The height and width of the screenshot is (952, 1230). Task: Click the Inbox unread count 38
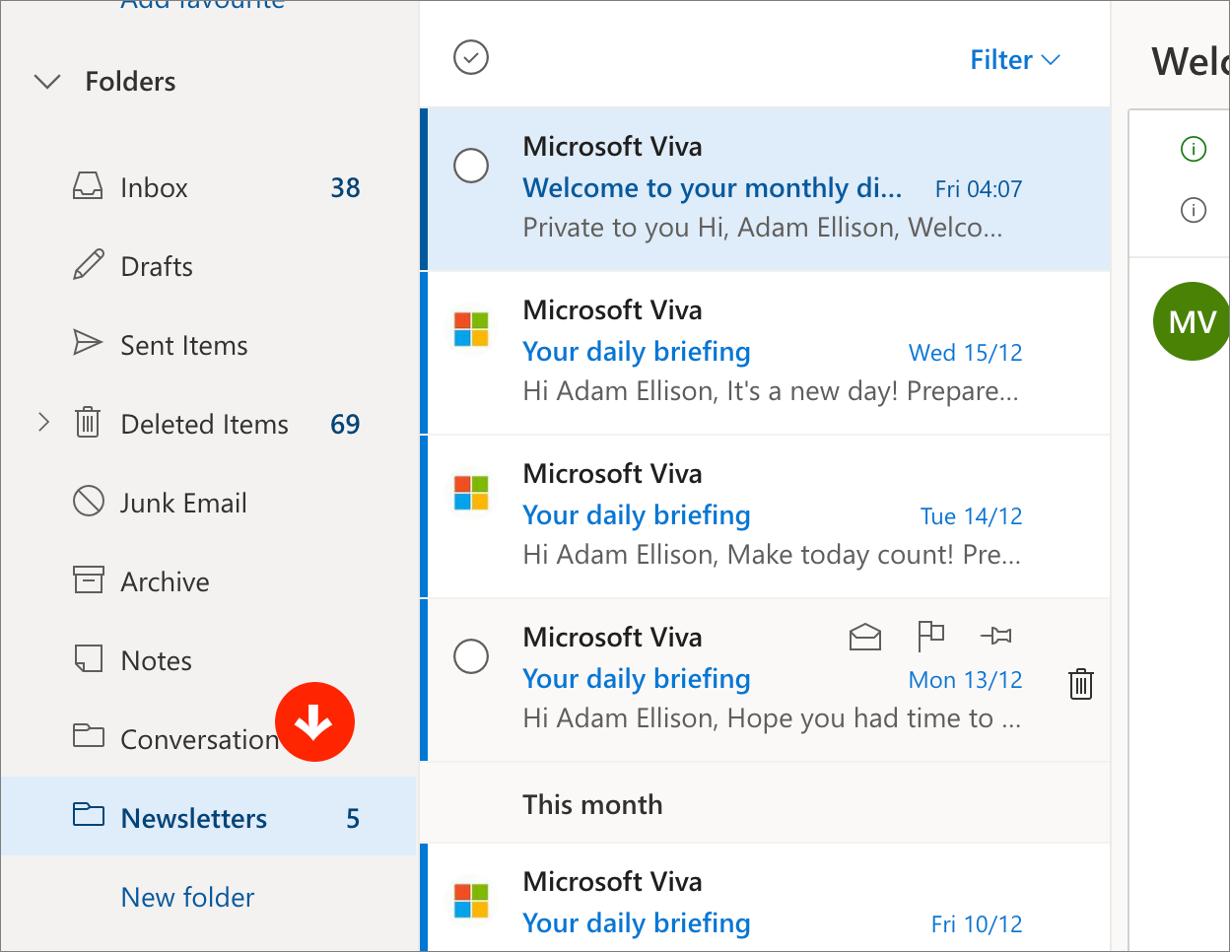(345, 187)
